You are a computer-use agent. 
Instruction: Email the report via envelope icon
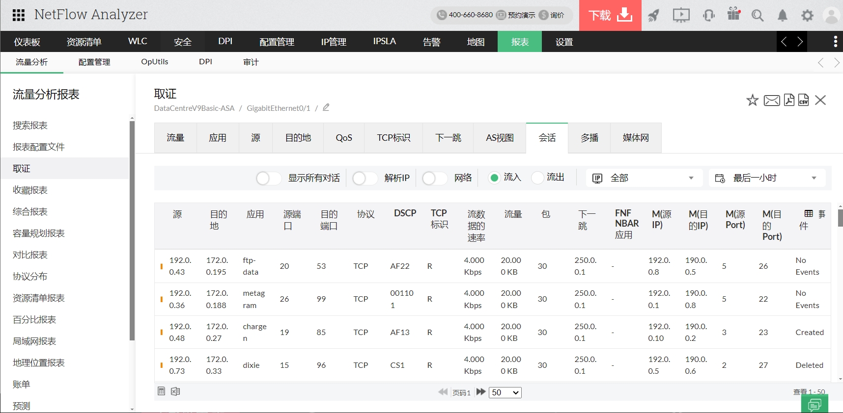pyautogui.click(x=771, y=101)
